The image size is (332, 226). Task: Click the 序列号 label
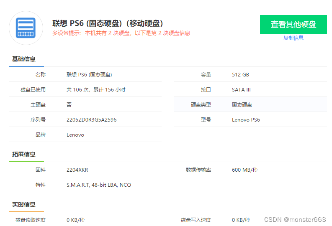(x=38, y=120)
